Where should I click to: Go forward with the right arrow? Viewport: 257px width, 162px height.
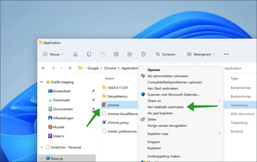coord(53,68)
